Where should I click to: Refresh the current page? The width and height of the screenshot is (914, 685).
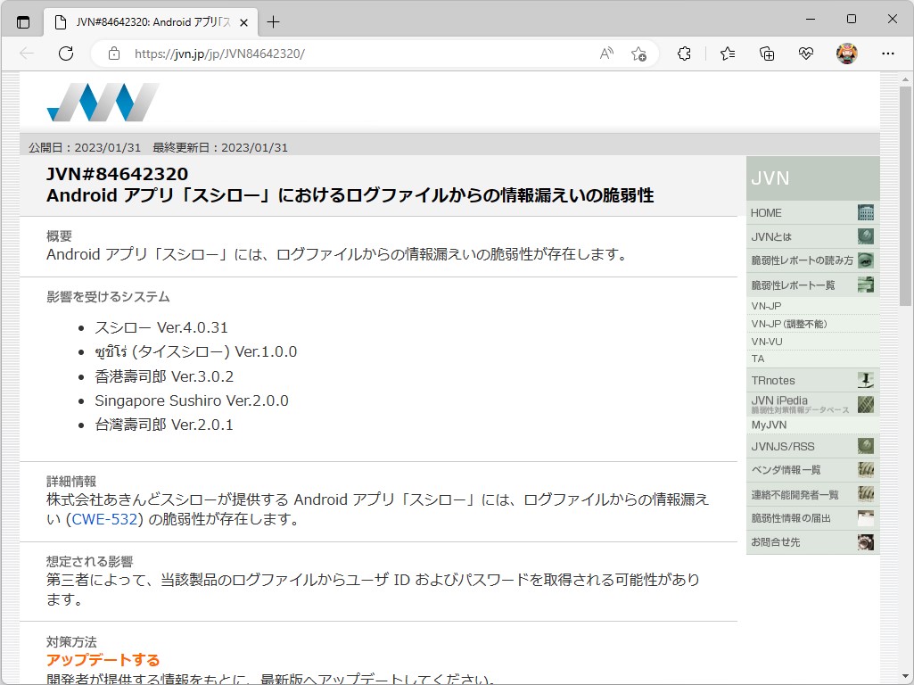click(65, 54)
